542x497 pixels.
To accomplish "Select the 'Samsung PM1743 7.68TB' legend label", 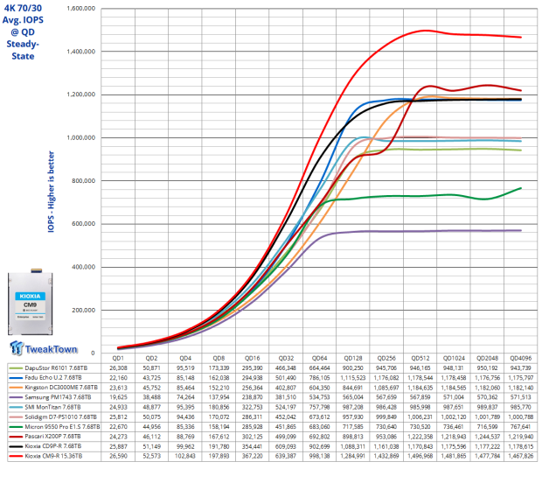I will point(58,397).
